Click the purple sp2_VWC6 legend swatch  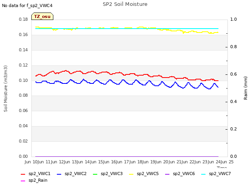click(x=167, y=174)
